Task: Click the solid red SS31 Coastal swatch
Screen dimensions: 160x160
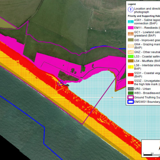Action: (x=131, y=75)
